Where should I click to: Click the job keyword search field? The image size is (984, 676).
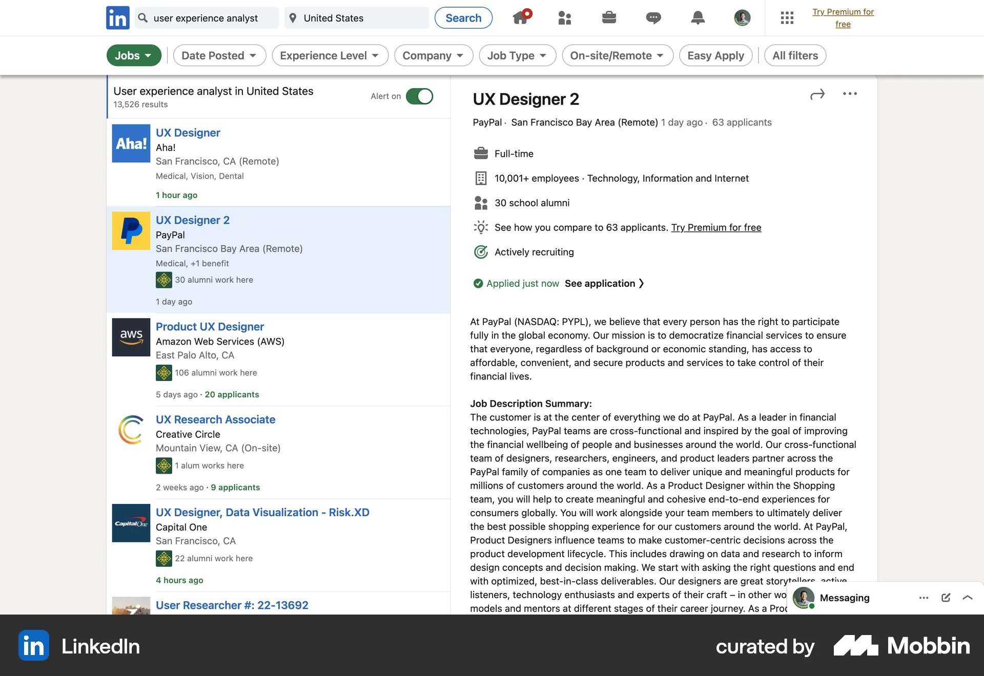210,18
